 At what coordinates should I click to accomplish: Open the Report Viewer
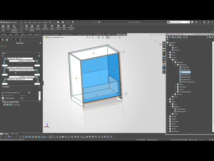tap(64, 28)
